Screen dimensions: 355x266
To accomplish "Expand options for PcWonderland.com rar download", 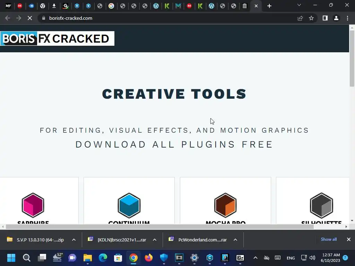I will click(235, 240).
